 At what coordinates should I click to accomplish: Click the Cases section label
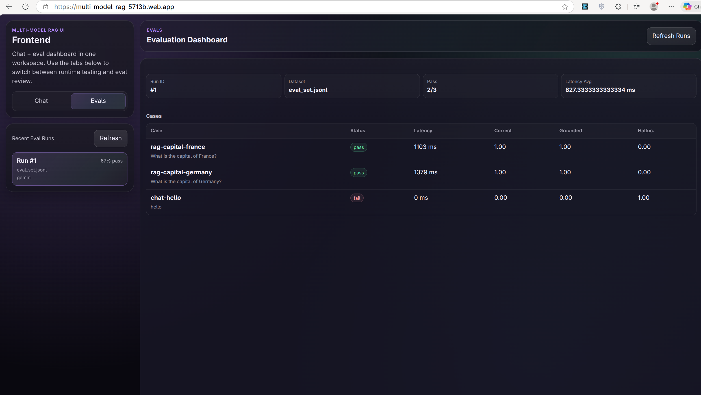pos(154,116)
